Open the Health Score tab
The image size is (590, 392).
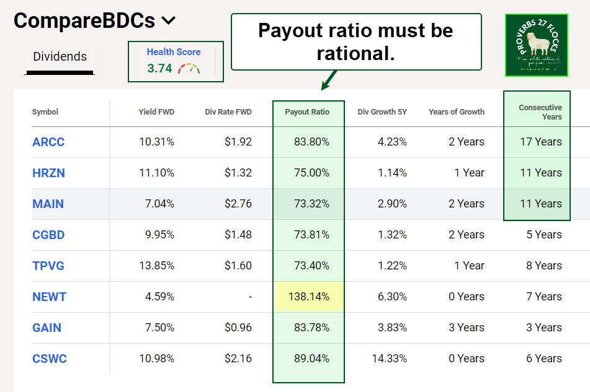click(174, 52)
